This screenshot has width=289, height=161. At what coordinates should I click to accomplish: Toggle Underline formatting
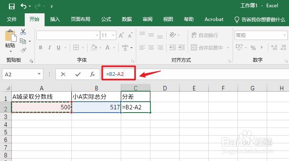[58, 48]
